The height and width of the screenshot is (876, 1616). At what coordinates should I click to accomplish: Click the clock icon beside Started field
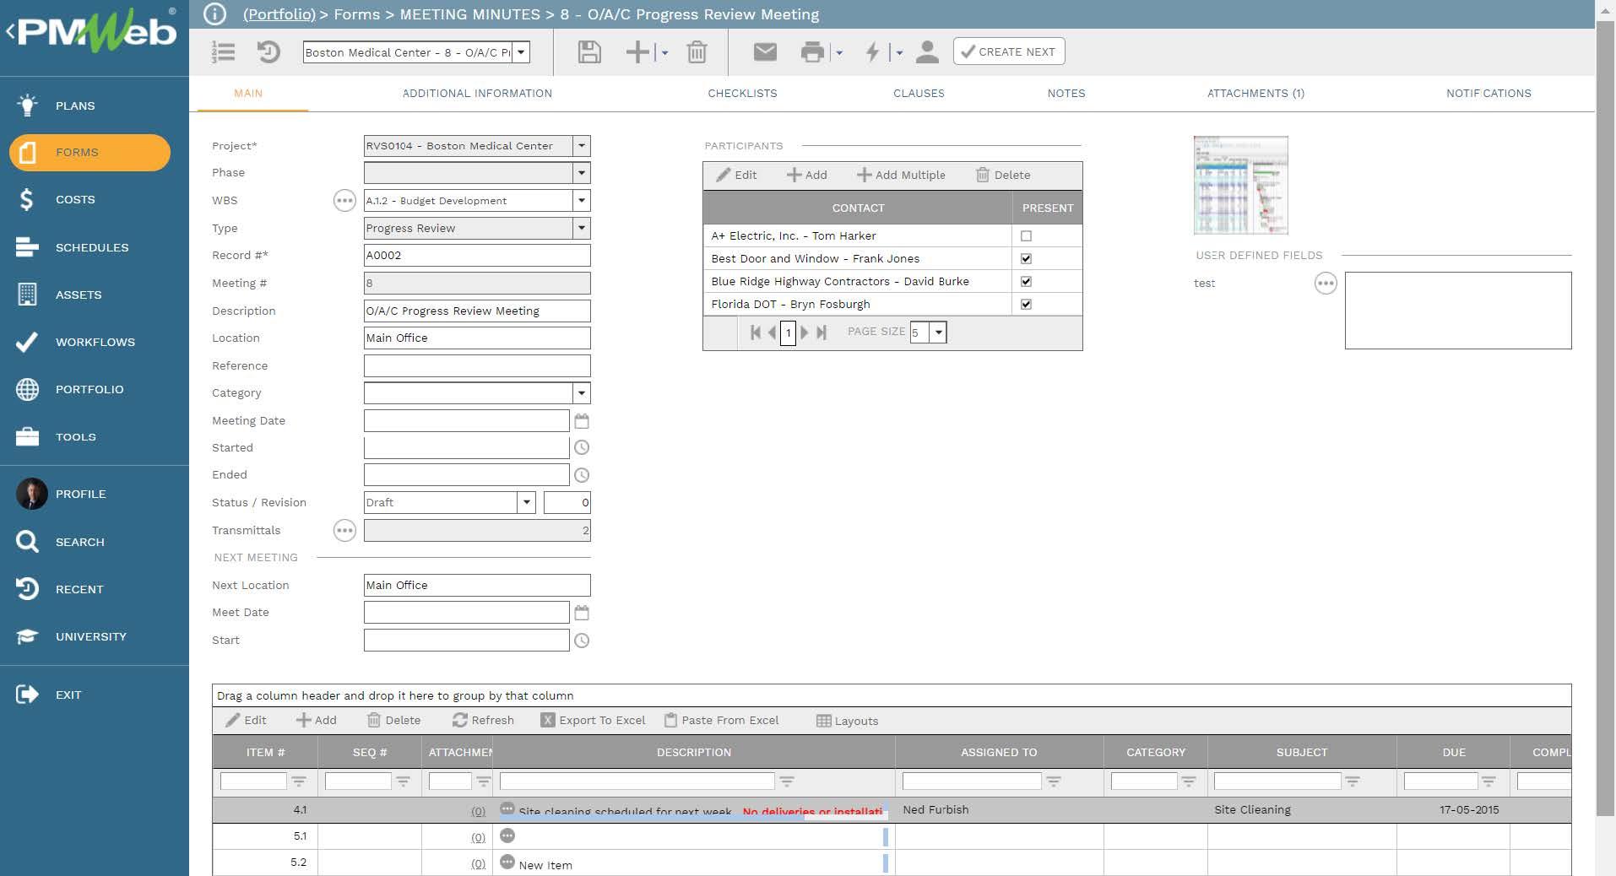(x=582, y=448)
